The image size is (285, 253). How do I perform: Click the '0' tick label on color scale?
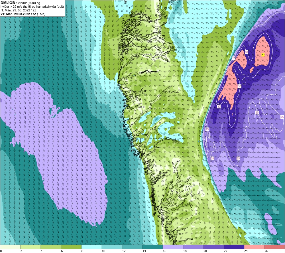(x=1, y=251)
